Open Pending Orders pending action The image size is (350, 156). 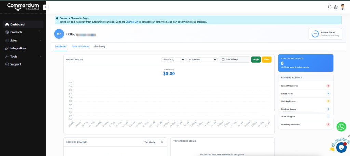[306, 109]
